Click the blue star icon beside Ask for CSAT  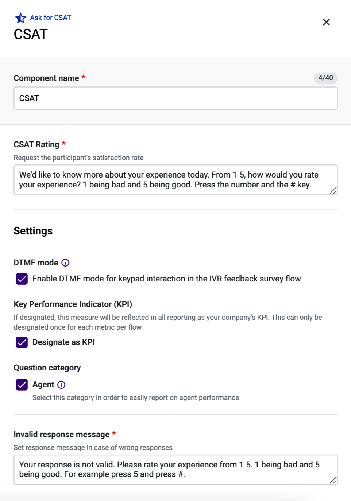click(20, 18)
